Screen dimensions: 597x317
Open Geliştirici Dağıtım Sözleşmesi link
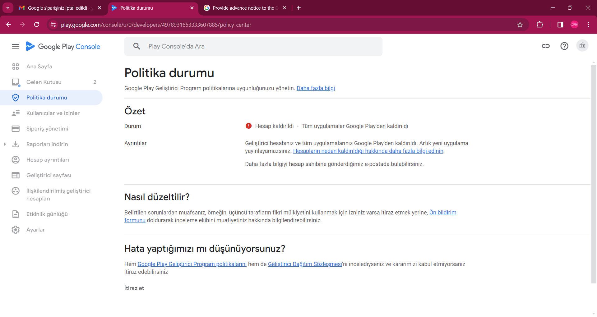coord(305,264)
